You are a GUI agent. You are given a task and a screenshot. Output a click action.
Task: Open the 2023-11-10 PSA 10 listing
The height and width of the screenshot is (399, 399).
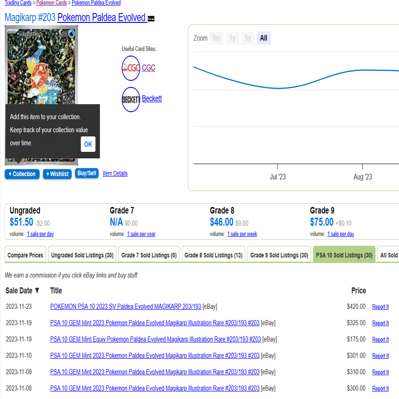(155, 355)
